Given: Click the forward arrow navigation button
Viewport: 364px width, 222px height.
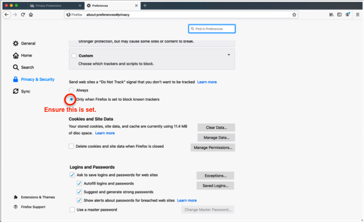Looking at the screenshot, I should 15,15.
